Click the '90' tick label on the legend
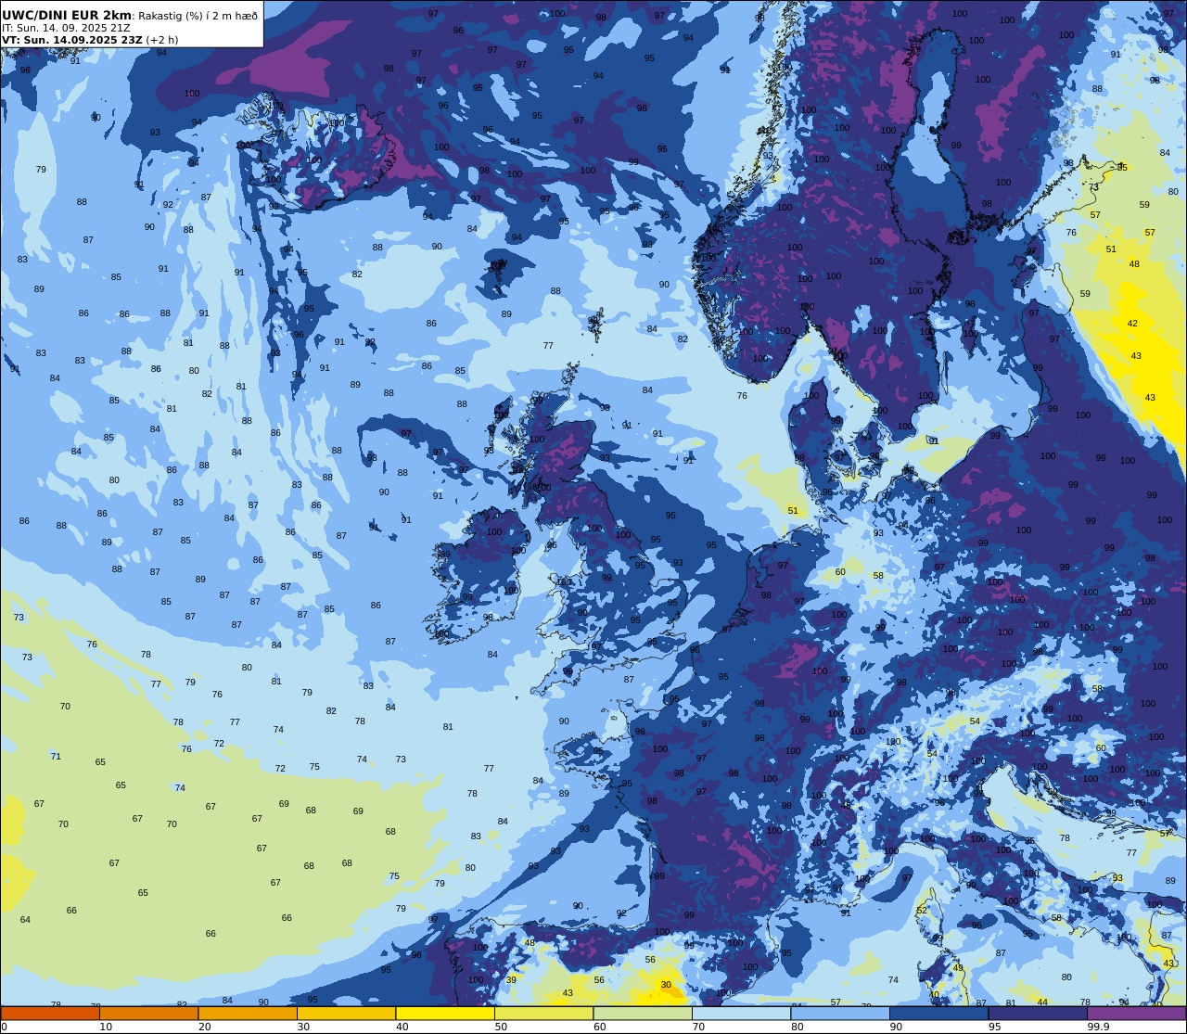 (x=896, y=1027)
